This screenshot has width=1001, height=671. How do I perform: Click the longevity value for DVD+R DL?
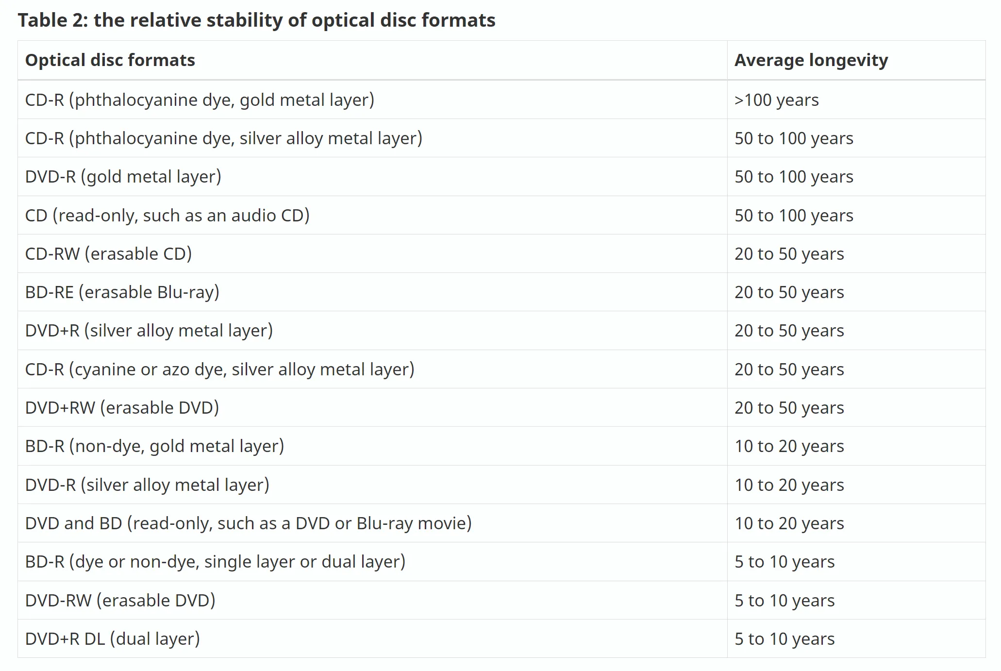coord(784,639)
